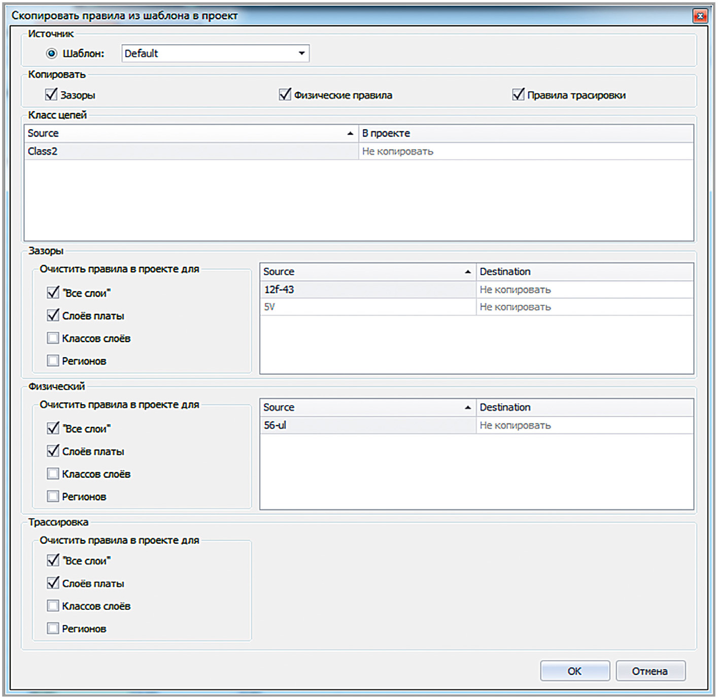Image resolution: width=718 pixels, height=699 pixels.
Task: Change Destination for 12f-43 clearance rule
Action: click(x=584, y=290)
